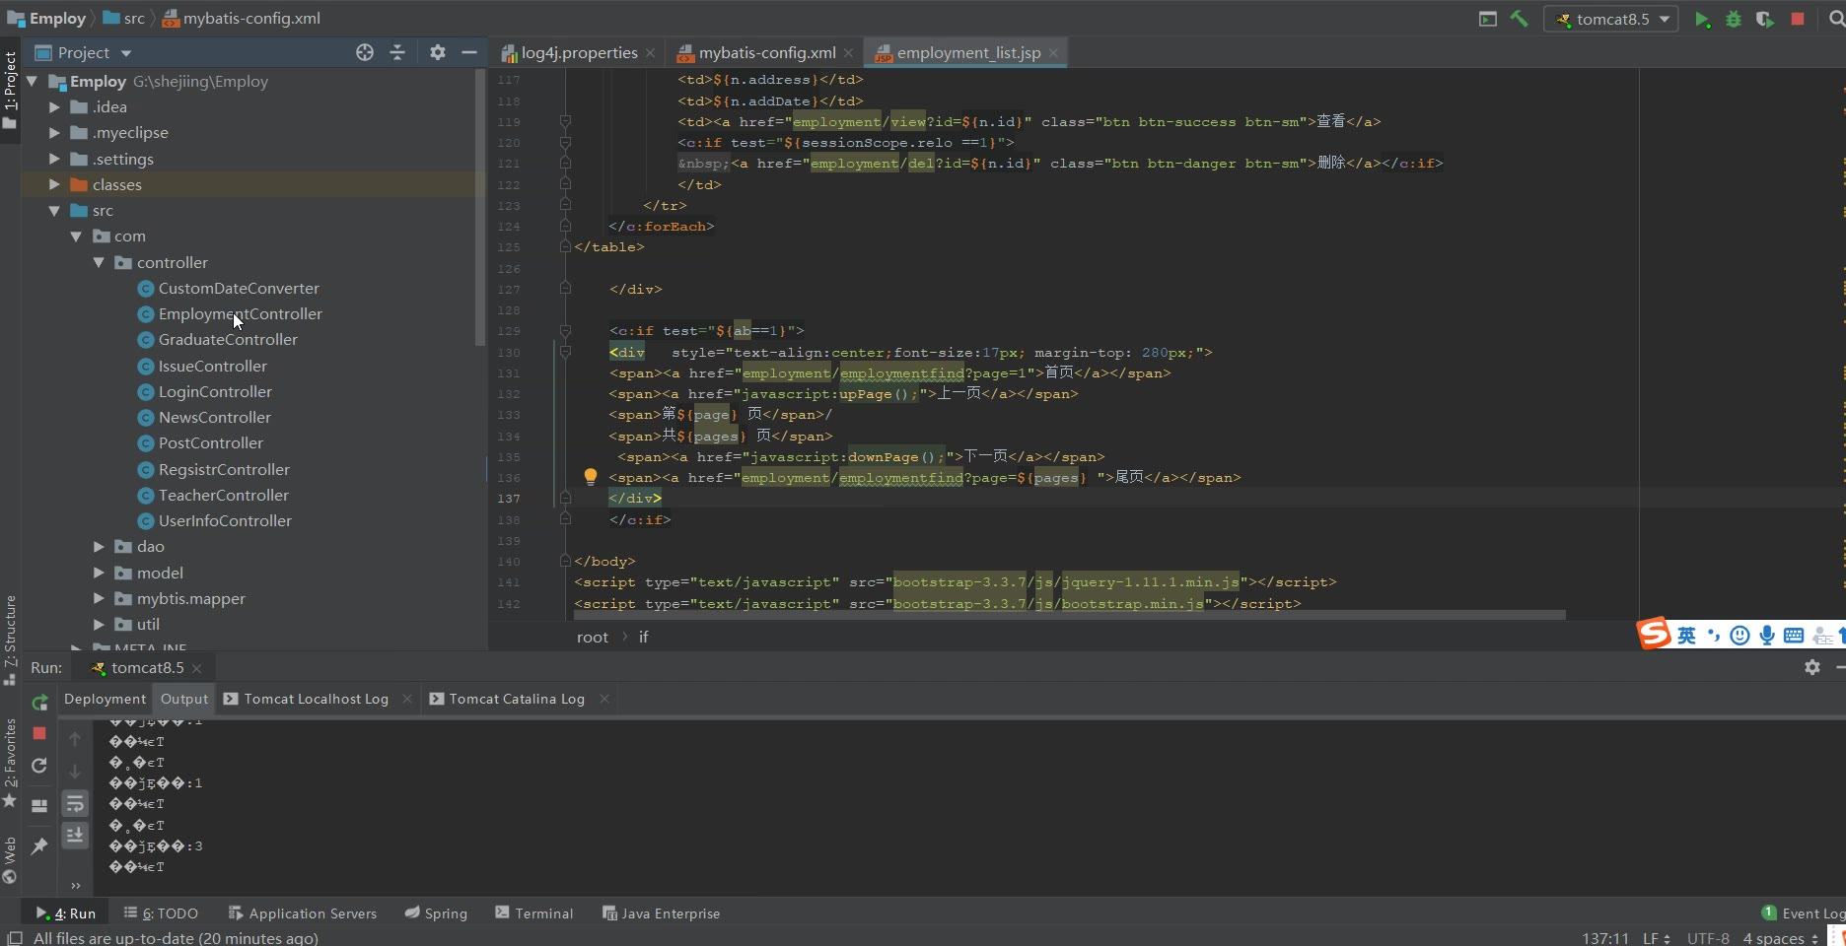1846x946 pixels.
Task: Run tomcat8.5 with the green play icon
Action: [x=1702, y=19]
